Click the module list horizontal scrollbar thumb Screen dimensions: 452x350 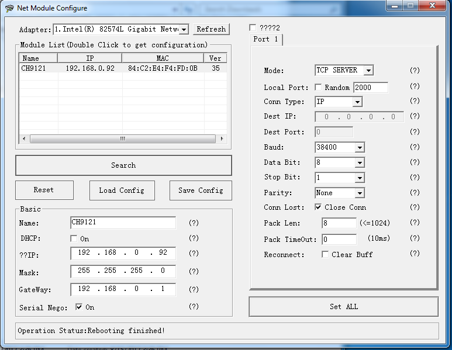123,139
